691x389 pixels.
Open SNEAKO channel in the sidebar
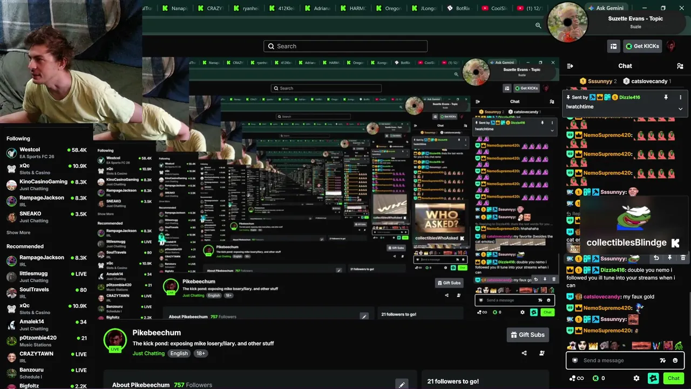pyautogui.click(x=46, y=217)
